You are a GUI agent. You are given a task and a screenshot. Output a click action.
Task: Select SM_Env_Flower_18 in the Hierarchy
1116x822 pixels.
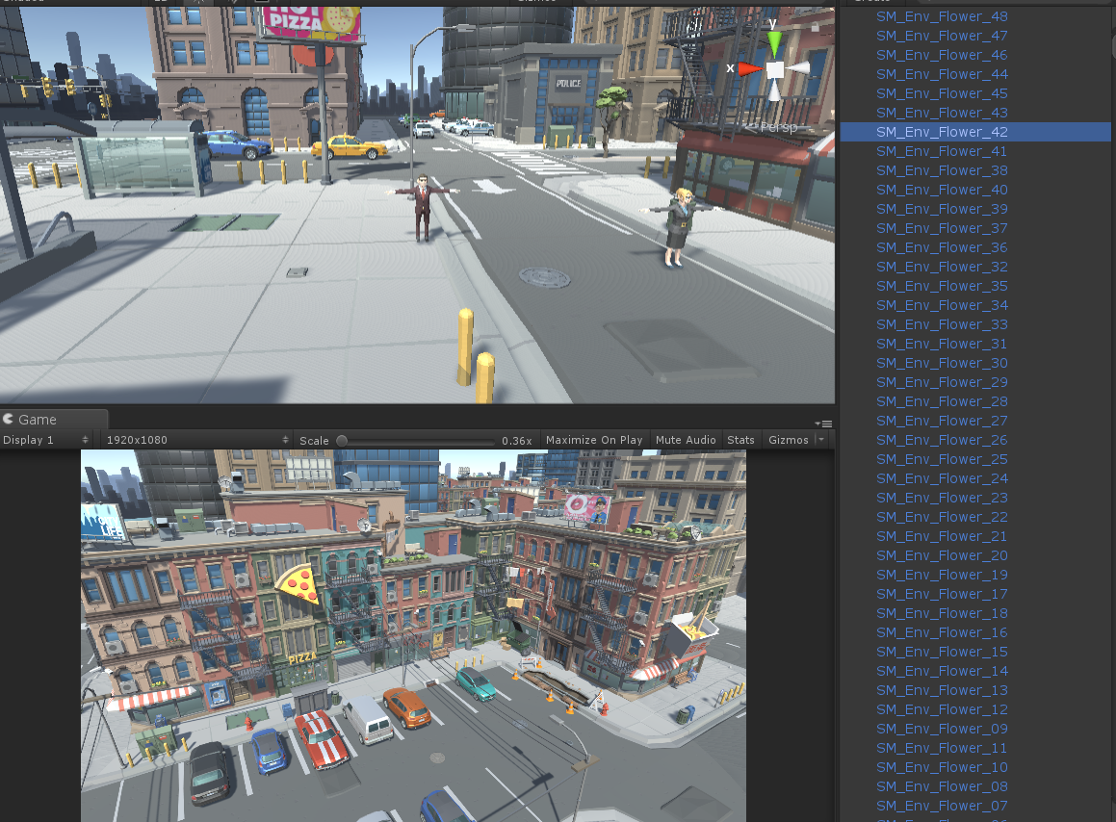[975, 612]
